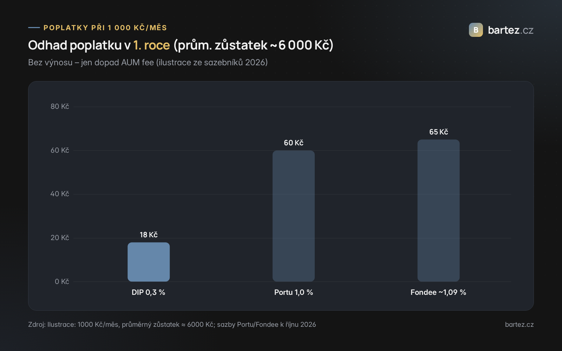The width and height of the screenshot is (562, 351).
Task: Click the '0 Kč' y-axis tick
Action: [x=62, y=282]
